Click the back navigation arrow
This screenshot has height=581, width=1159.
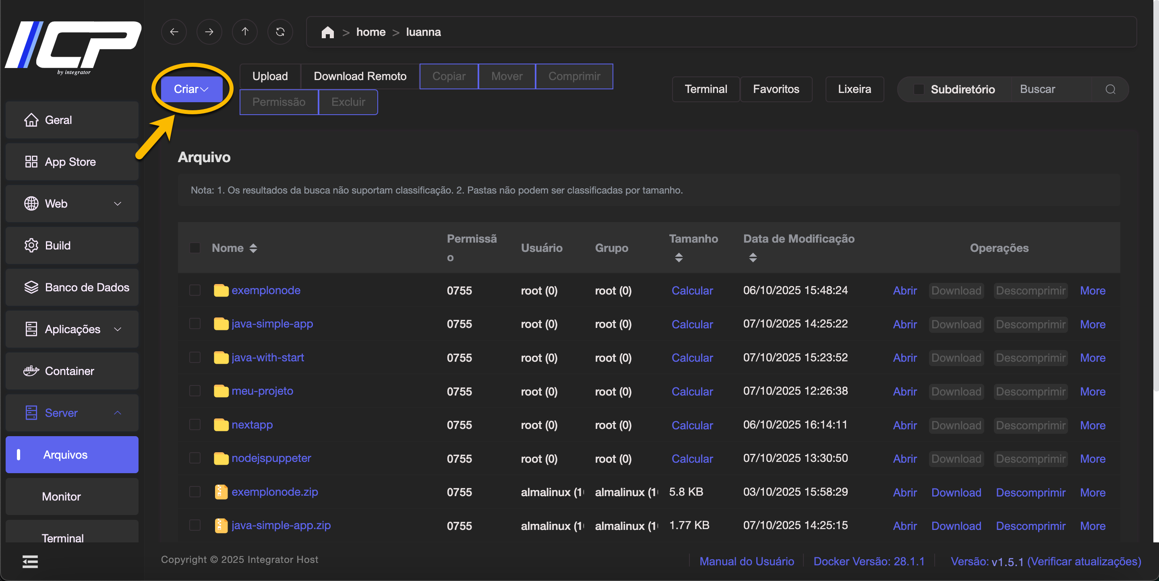(x=174, y=32)
